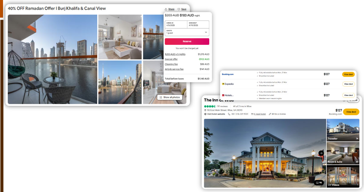
Task: Click the camera icon showing 98 photos
Action: 319,183
